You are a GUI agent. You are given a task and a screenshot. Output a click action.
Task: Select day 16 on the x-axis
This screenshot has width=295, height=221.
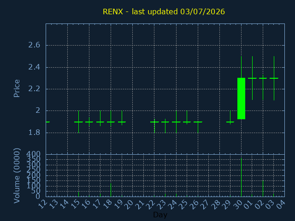tap(87, 204)
